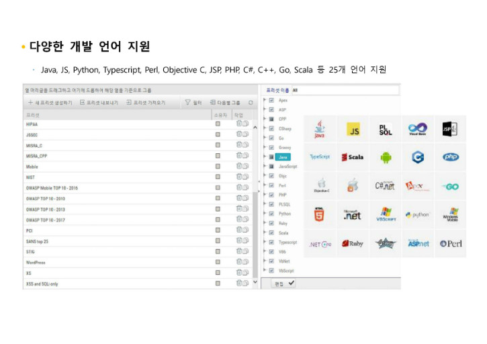Click 프리셋 내보내기 export button
This screenshot has height=344, width=487.
[x=99, y=103]
